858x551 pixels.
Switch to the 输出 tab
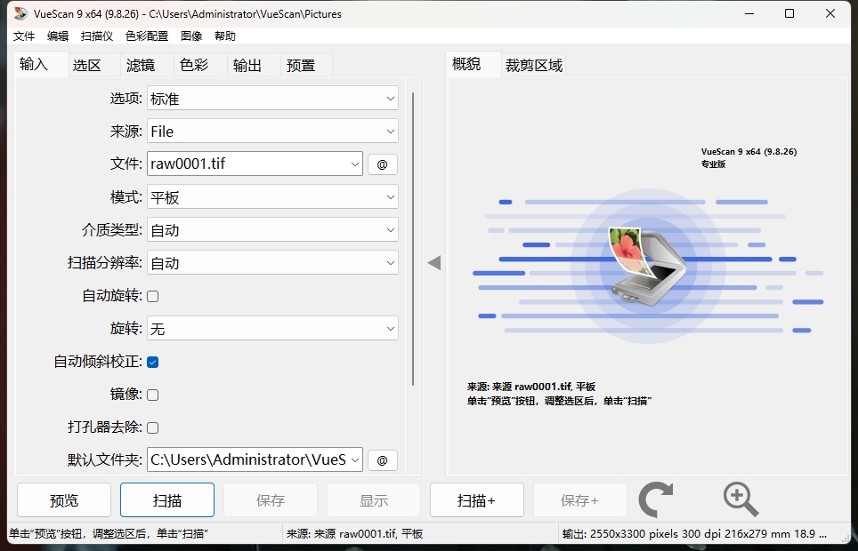(254, 65)
